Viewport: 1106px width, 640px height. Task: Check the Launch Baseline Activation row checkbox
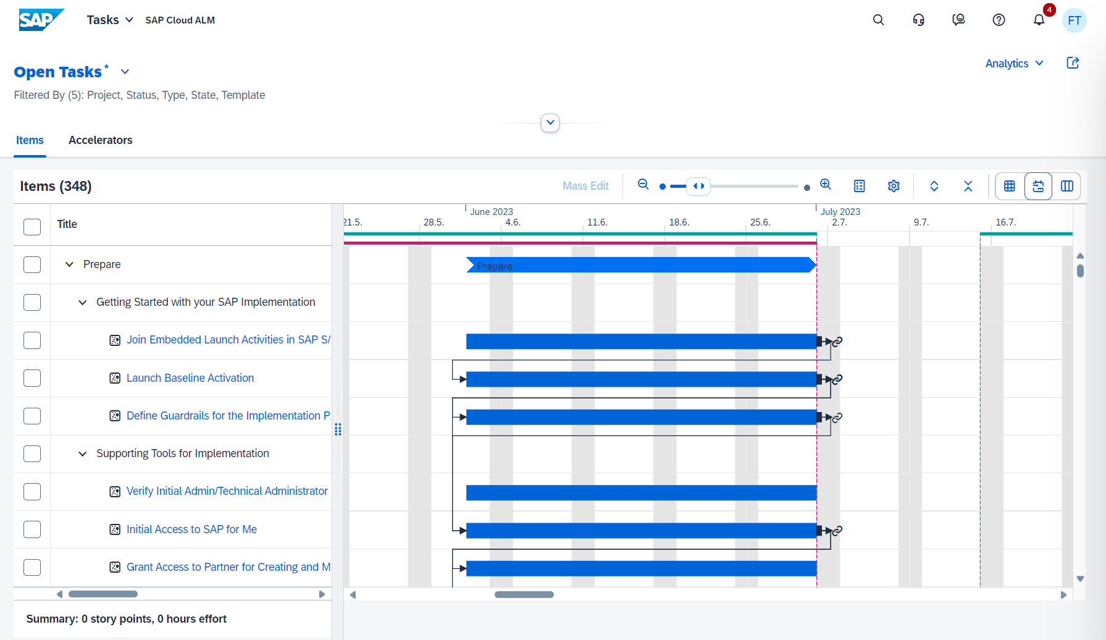pos(31,378)
